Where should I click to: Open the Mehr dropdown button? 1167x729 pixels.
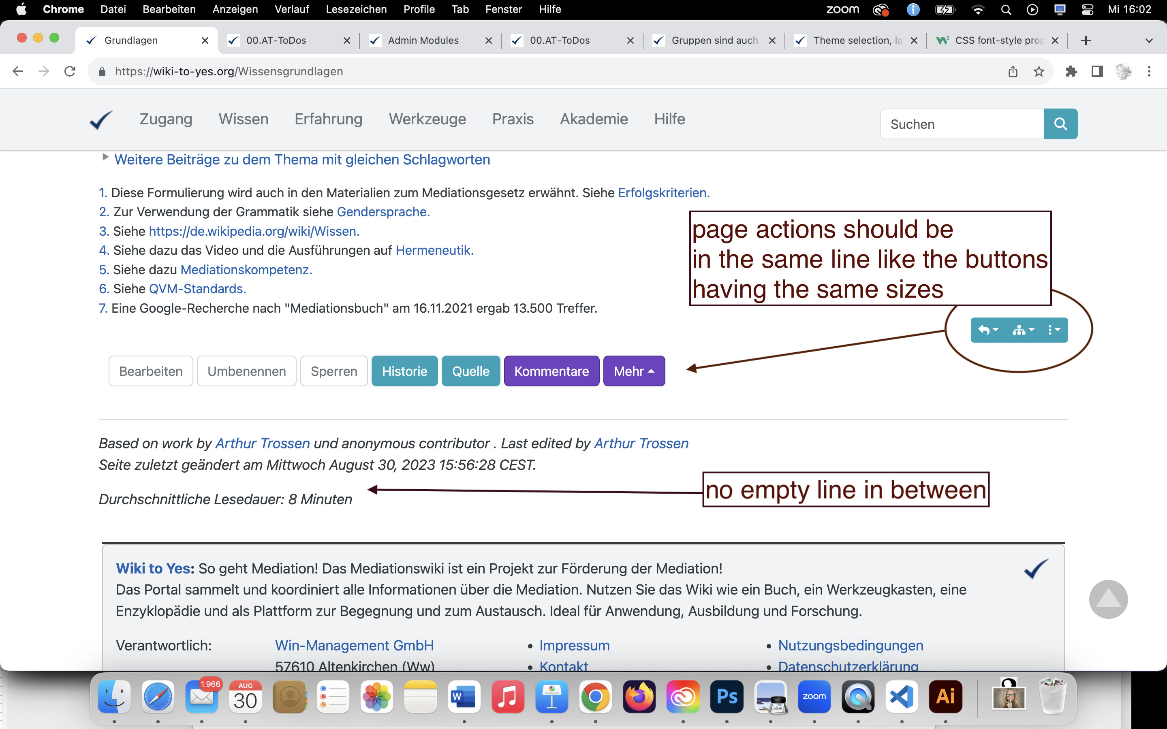(634, 371)
